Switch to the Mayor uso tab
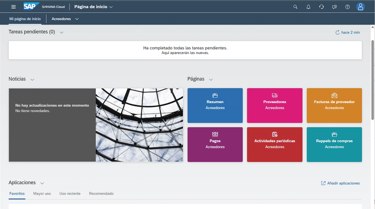Viewport: 375px width, 209px height. pos(42,194)
